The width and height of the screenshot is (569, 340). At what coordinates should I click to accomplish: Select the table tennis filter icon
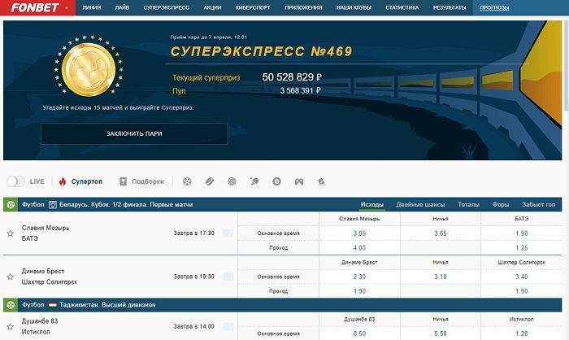[x=254, y=181]
